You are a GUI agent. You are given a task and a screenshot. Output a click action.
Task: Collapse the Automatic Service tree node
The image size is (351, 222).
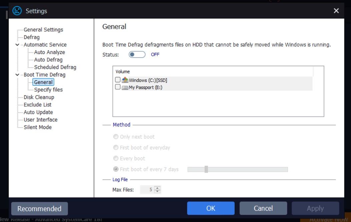click(x=17, y=45)
